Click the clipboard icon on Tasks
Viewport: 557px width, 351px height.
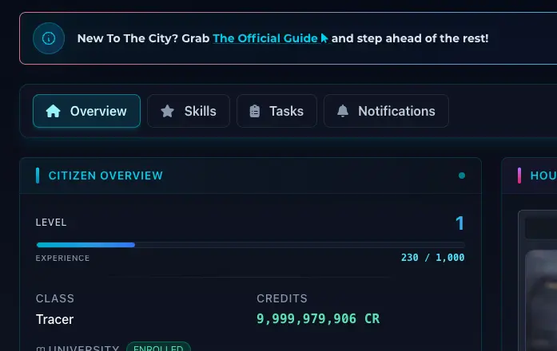[255, 111]
